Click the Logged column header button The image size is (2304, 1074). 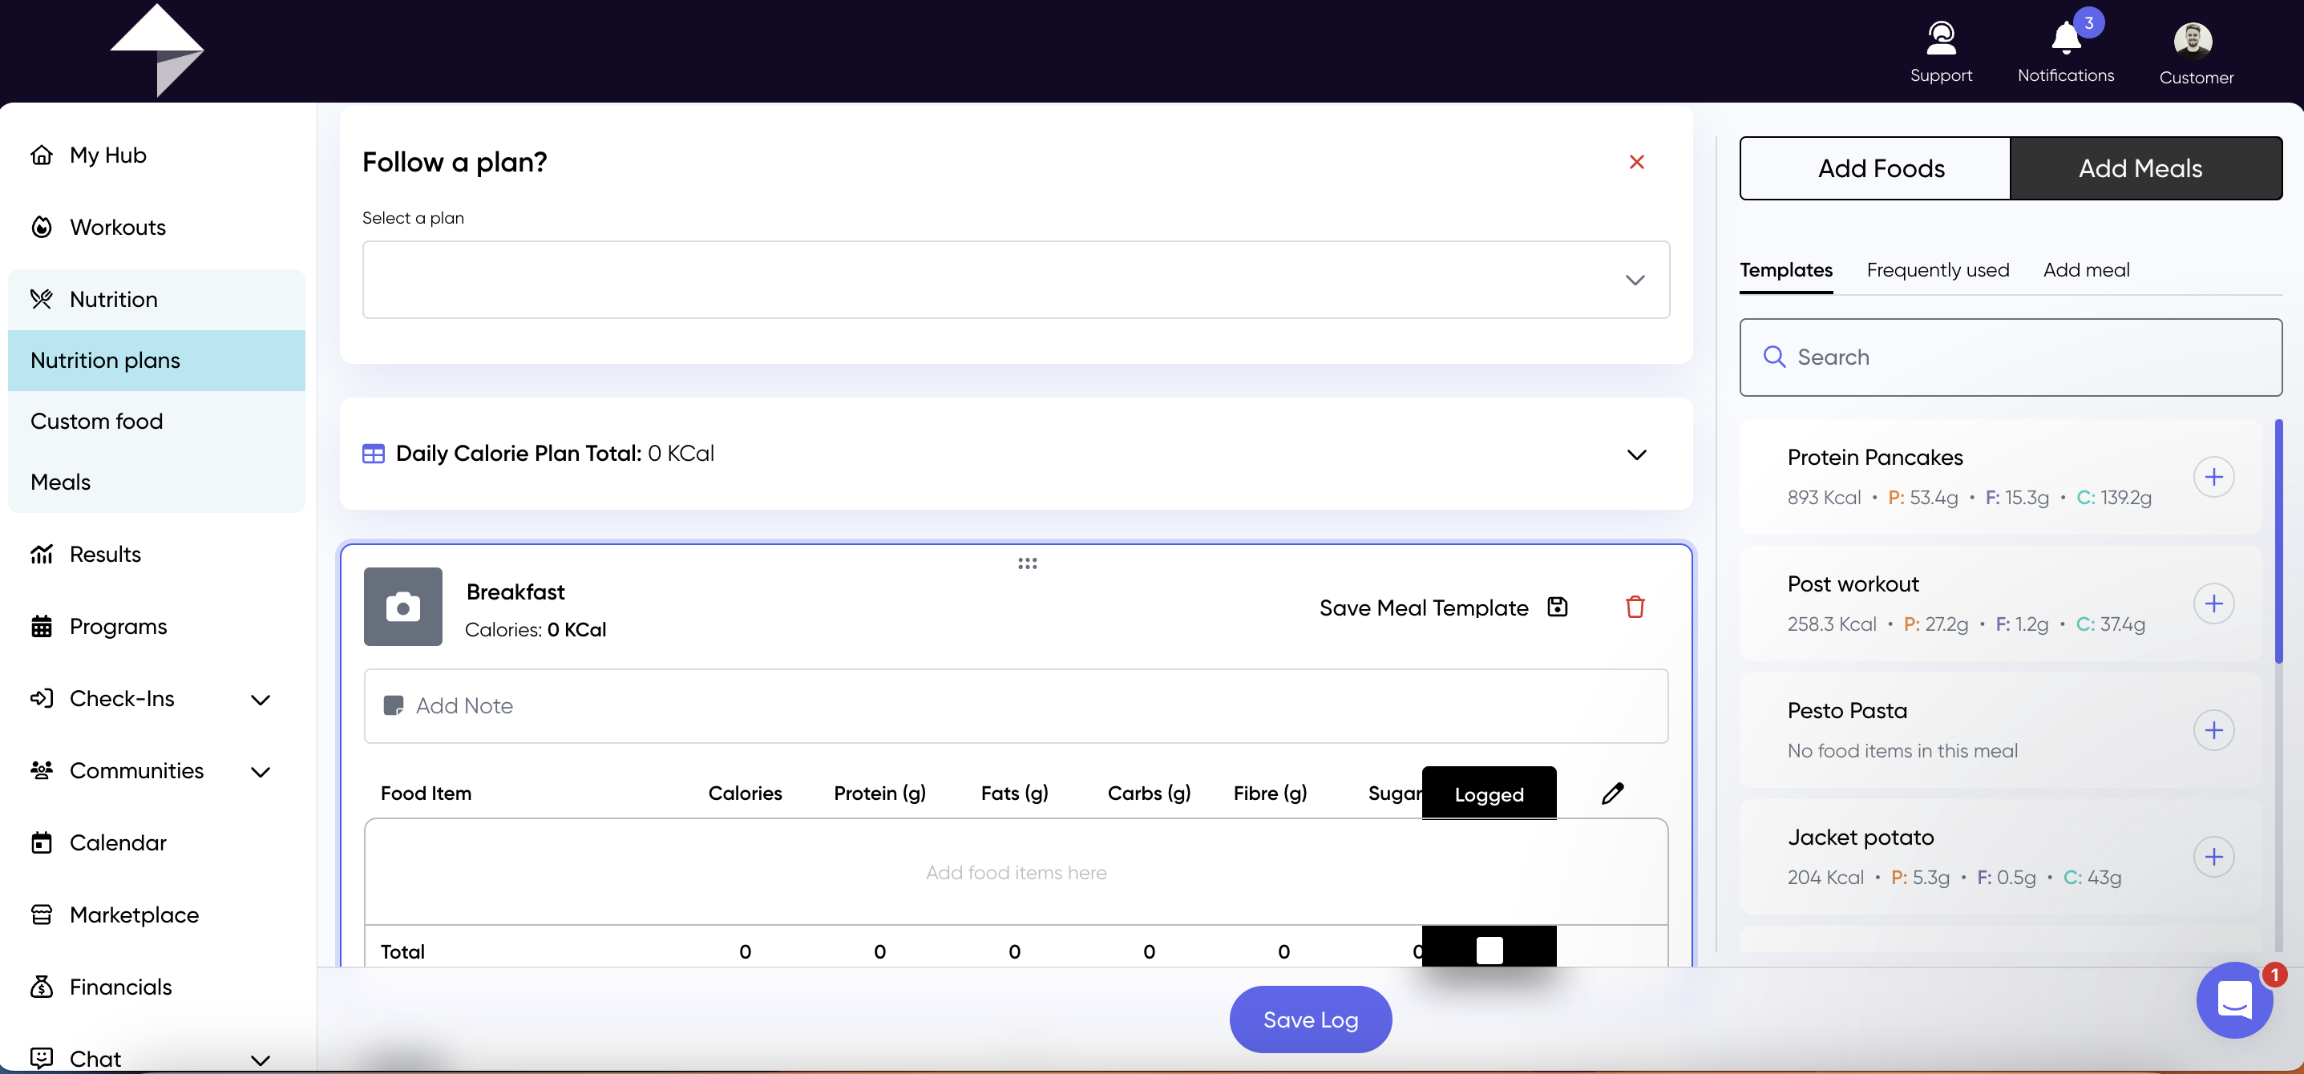pyautogui.click(x=1490, y=793)
